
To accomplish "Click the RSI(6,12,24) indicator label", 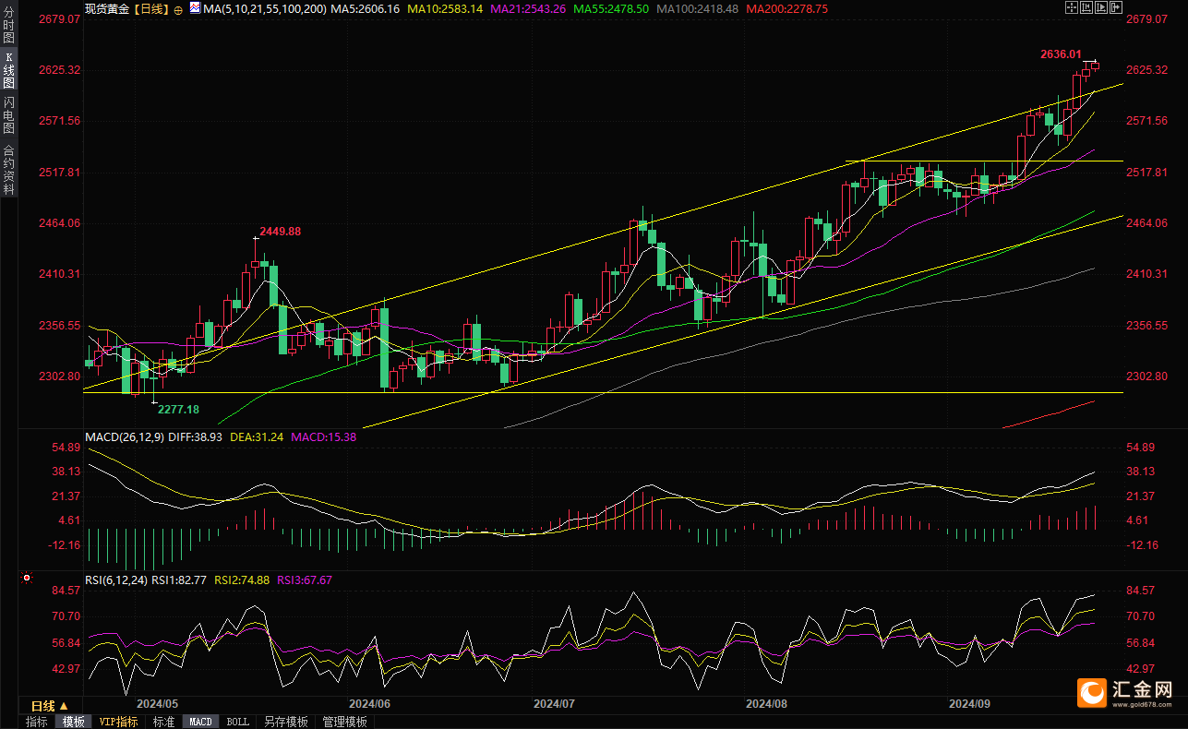I will pyautogui.click(x=116, y=580).
